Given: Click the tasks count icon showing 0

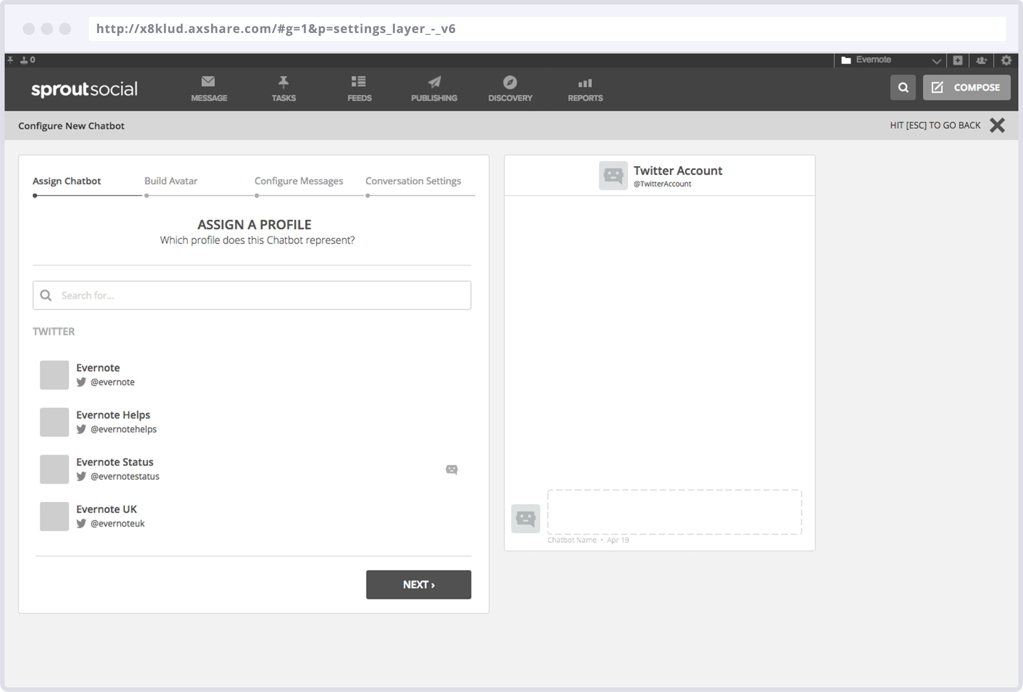Looking at the screenshot, I should point(27,60).
